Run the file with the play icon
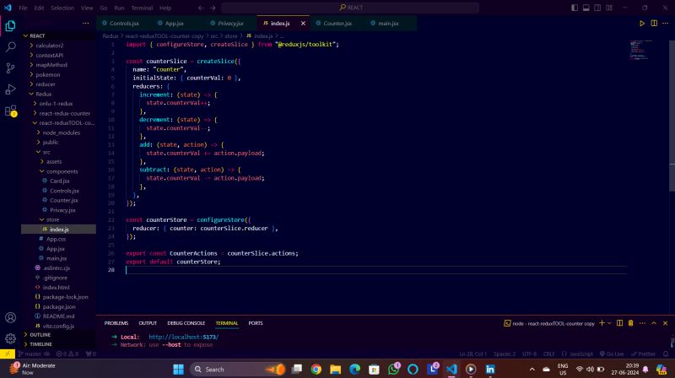The height and width of the screenshot is (378, 675). coord(642,24)
